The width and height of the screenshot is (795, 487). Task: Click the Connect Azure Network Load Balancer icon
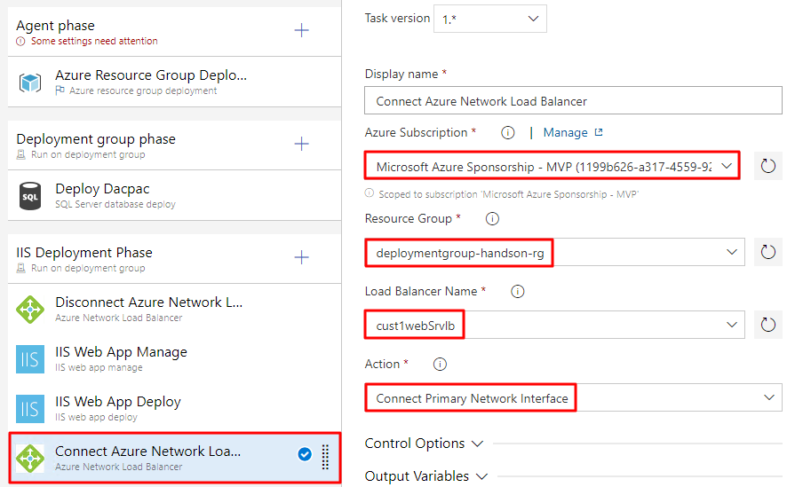(x=30, y=458)
